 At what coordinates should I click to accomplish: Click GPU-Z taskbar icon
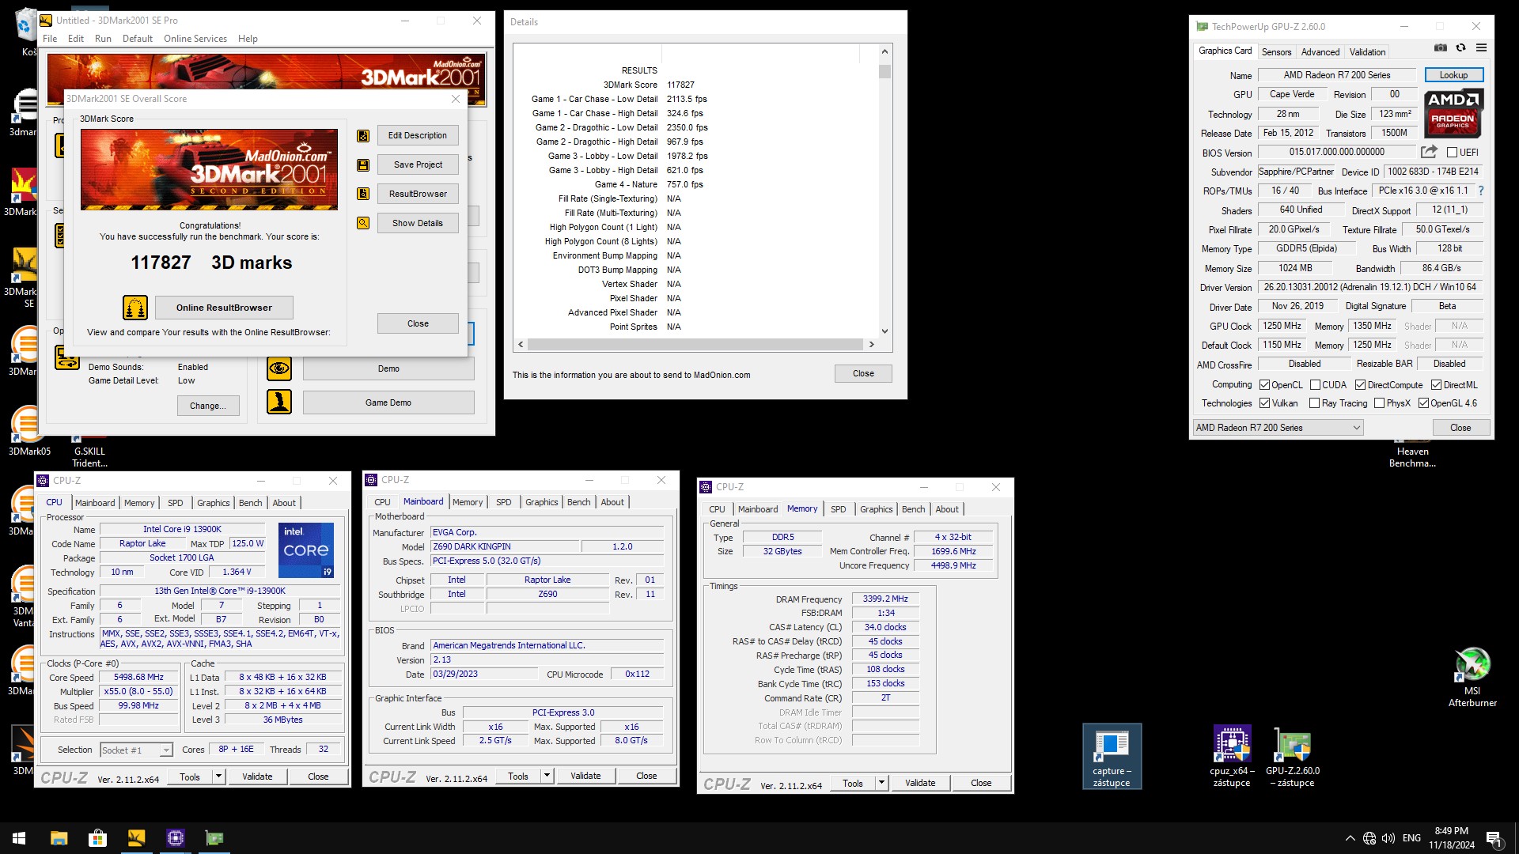pyautogui.click(x=214, y=838)
